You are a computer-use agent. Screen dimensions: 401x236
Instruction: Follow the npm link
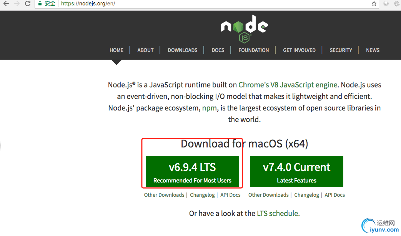[210, 108]
